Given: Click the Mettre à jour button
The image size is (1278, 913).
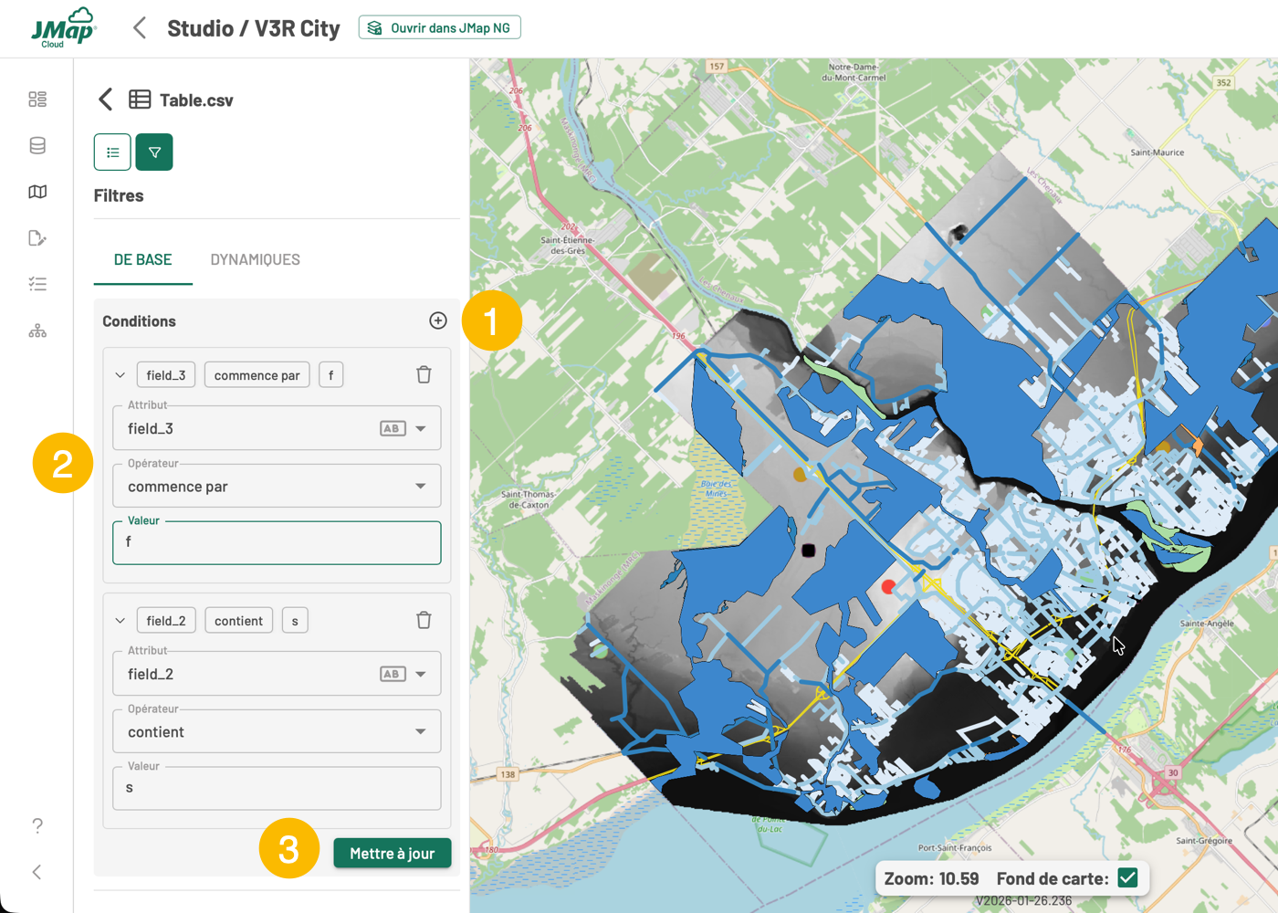Looking at the screenshot, I should [392, 854].
